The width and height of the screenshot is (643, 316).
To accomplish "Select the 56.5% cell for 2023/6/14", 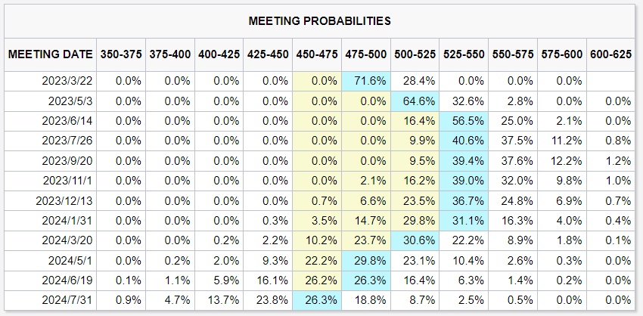I will 464,120.
